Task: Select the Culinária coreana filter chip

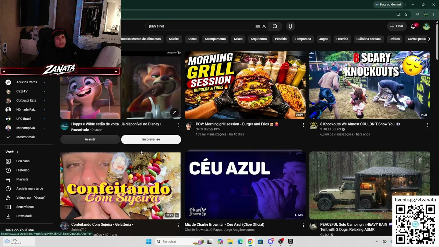Action: (369, 39)
